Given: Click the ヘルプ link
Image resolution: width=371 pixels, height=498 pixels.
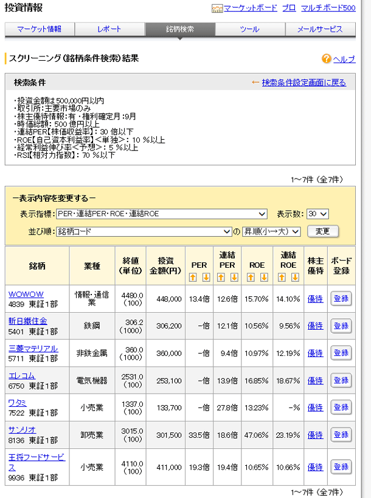Looking at the screenshot, I should 344,59.
